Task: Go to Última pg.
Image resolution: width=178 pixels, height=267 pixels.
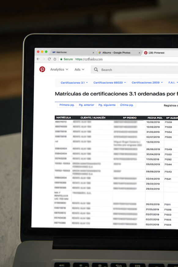Action: coord(127,105)
